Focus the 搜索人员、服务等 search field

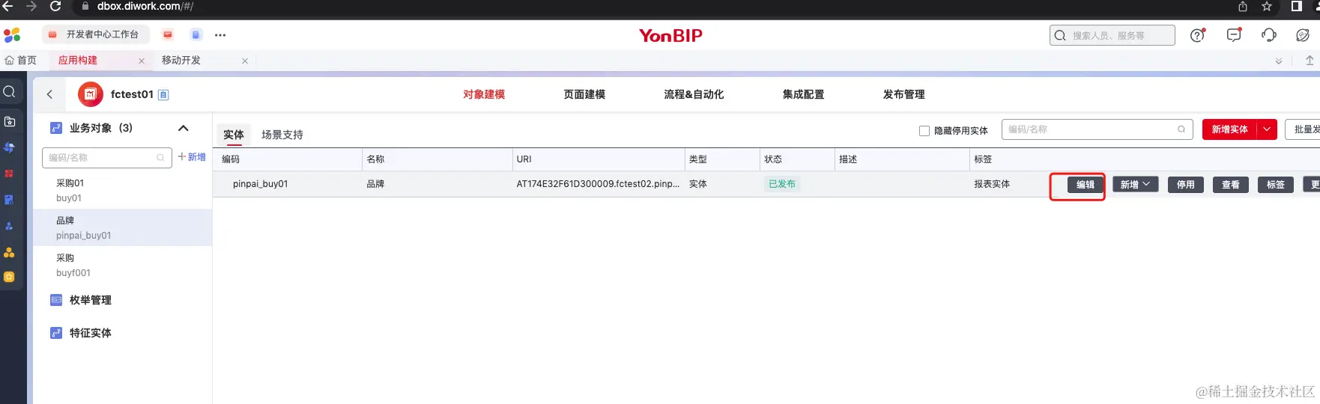tap(1112, 35)
